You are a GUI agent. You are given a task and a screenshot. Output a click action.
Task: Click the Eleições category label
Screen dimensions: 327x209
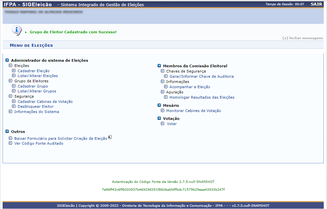(x=22, y=66)
